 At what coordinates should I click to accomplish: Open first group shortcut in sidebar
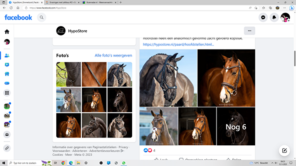(7, 106)
